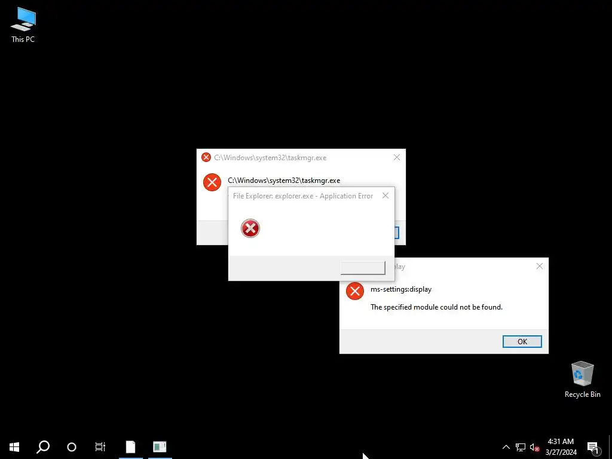Open the Windows Start menu

click(x=14, y=447)
